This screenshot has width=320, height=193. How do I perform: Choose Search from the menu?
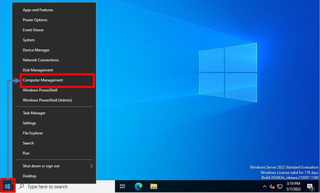[x=54, y=143]
